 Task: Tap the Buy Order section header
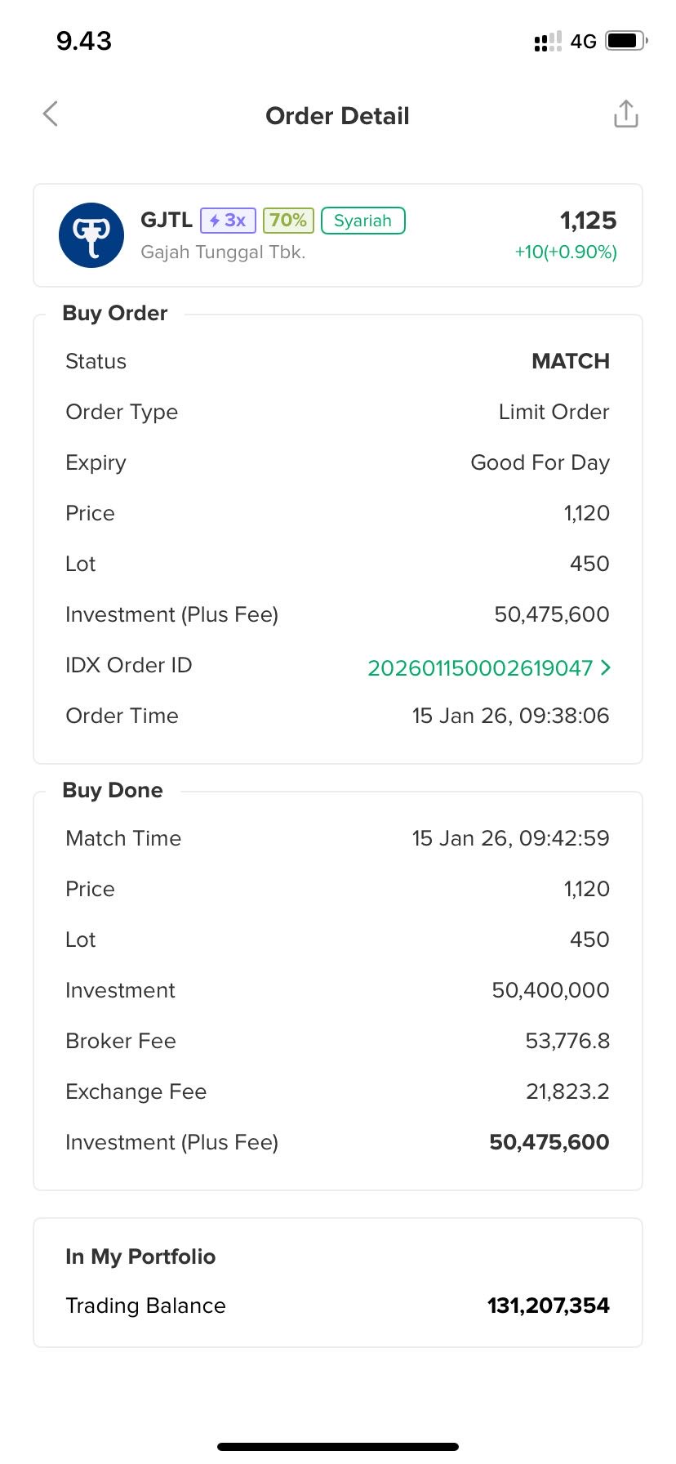[x=115, y=314]
